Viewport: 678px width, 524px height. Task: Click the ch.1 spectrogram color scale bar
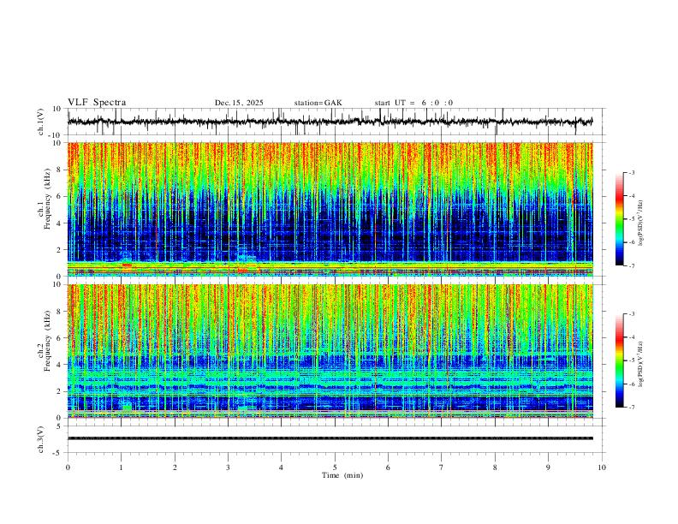point(619,219)
